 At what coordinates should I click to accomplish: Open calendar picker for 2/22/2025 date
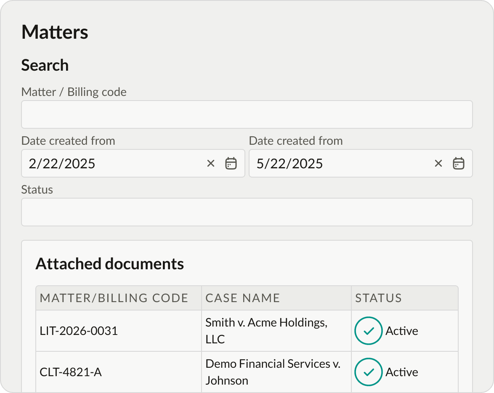231,164
